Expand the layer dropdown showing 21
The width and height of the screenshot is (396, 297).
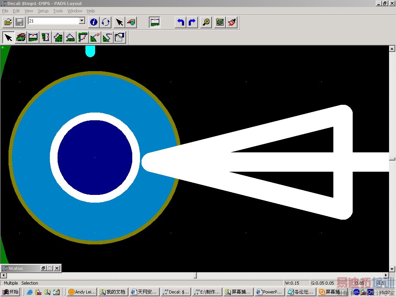pyautogui.click(x=82, y=21)
